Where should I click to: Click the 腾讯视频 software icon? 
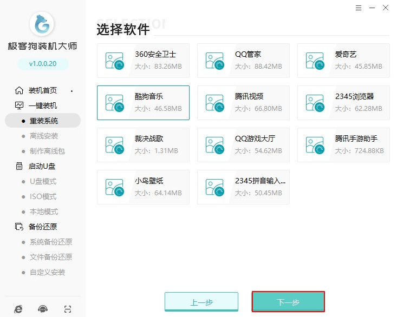coord(215,103)
